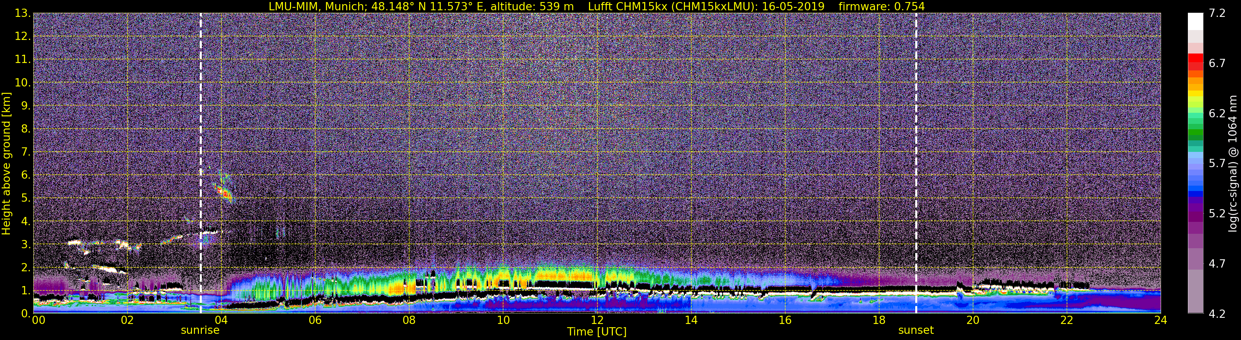This screenshot has height=340, width=1241.
Task: Click the time-axis tick label '10'
Action: pos(502,320)
